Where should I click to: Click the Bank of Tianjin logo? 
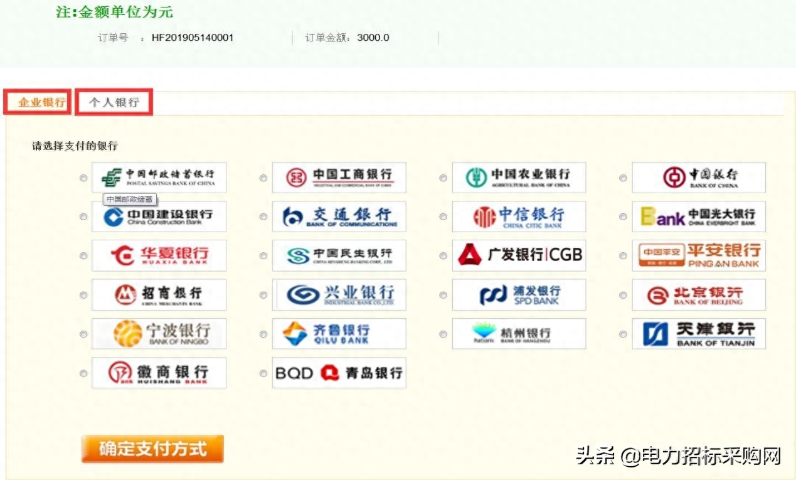699,334
